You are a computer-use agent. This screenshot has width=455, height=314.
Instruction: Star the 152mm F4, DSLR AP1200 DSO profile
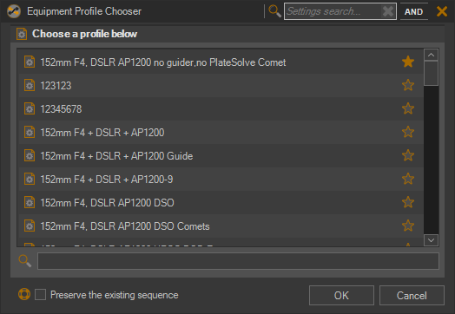pos(408,202)
